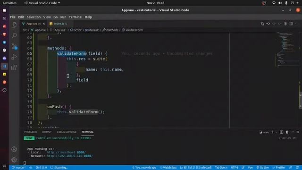Open the Edit menu
This screenshot has height=170, width=302.
(21, 17)
